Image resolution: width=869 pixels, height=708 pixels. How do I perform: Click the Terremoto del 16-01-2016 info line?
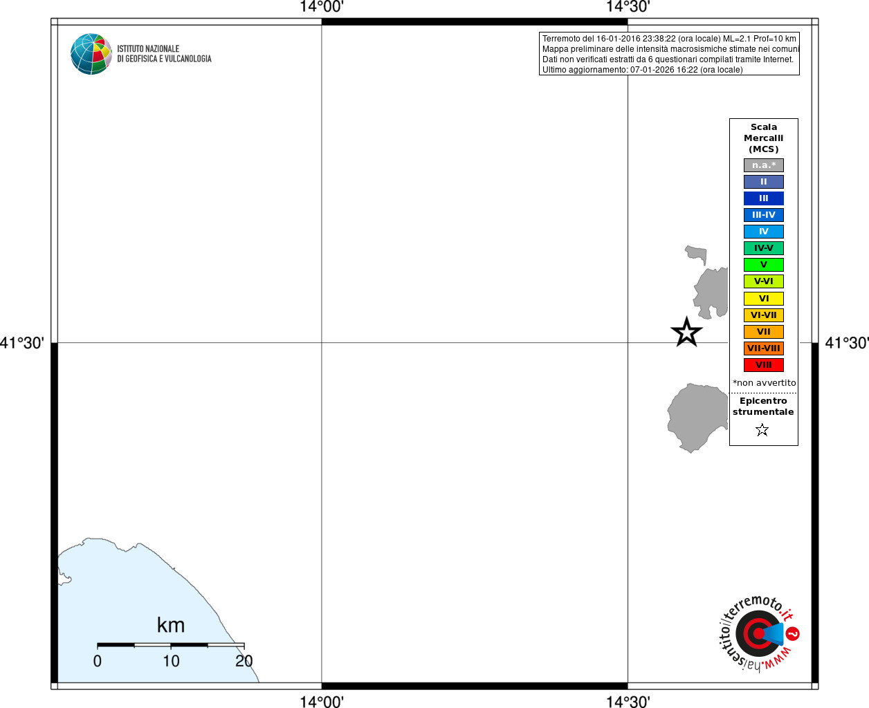point(669,39)
